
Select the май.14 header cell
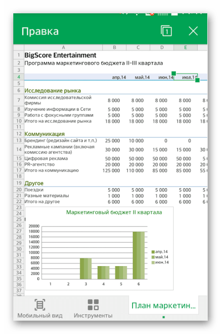click(x=142, y=77)
